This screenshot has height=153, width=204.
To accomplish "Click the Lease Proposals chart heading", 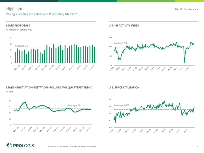I will tap(18, 25).
